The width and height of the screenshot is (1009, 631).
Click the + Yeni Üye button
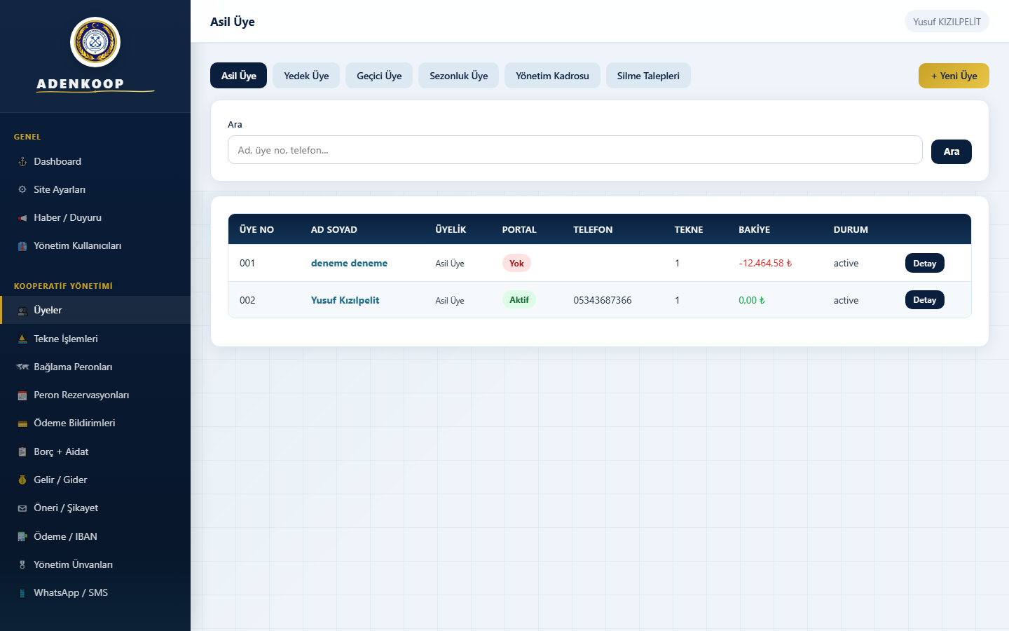954,76
